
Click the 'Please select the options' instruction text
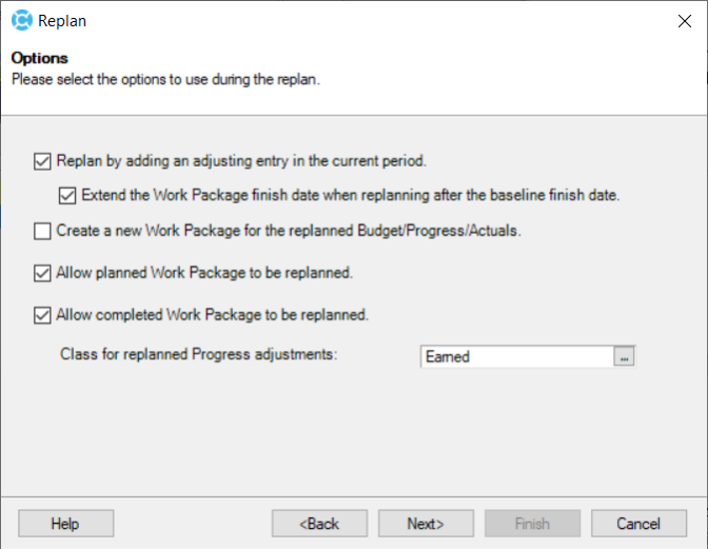pos(166,80)
